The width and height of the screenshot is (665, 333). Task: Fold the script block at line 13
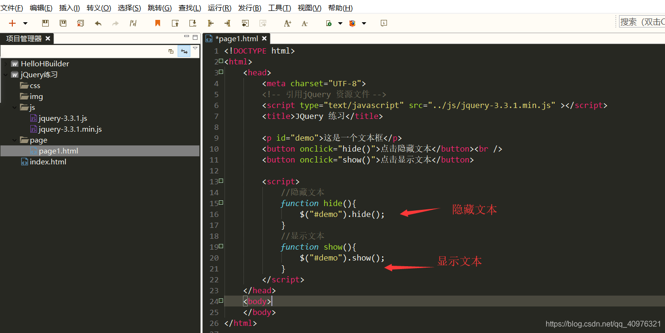(x=221, y=181)
